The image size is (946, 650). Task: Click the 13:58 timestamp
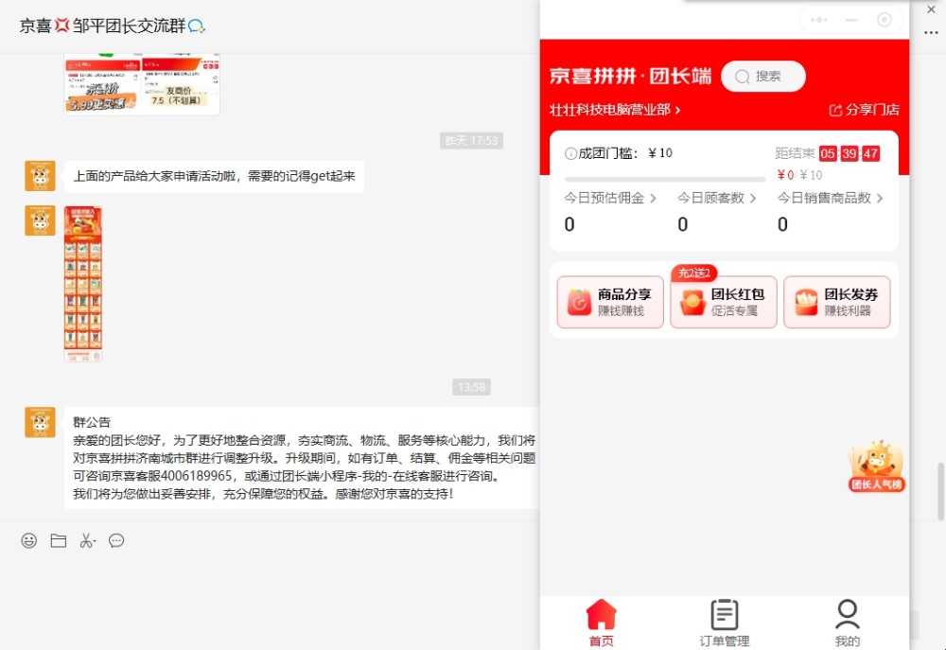pos(471,387)
